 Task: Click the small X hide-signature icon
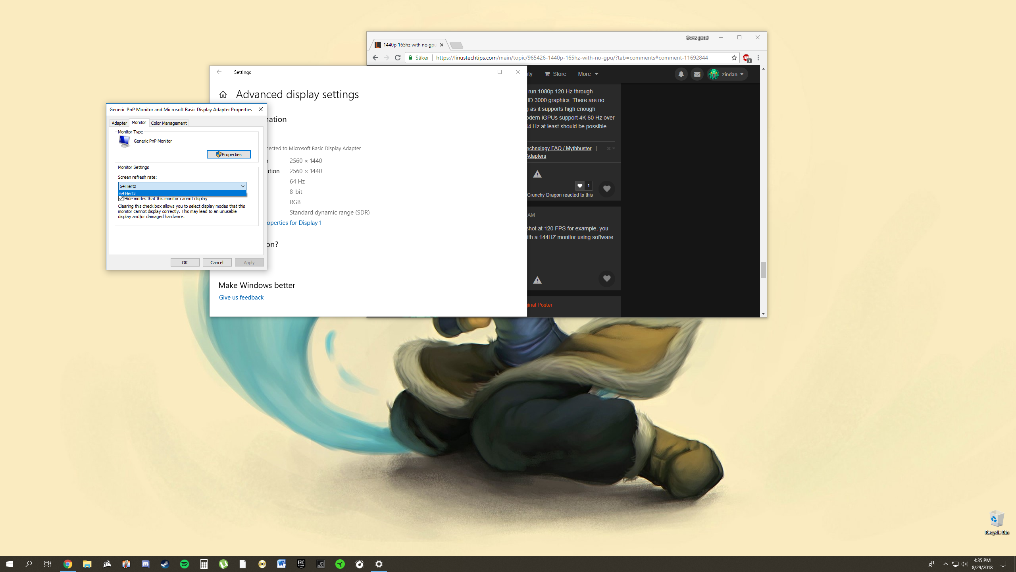(x=609, y=148)
